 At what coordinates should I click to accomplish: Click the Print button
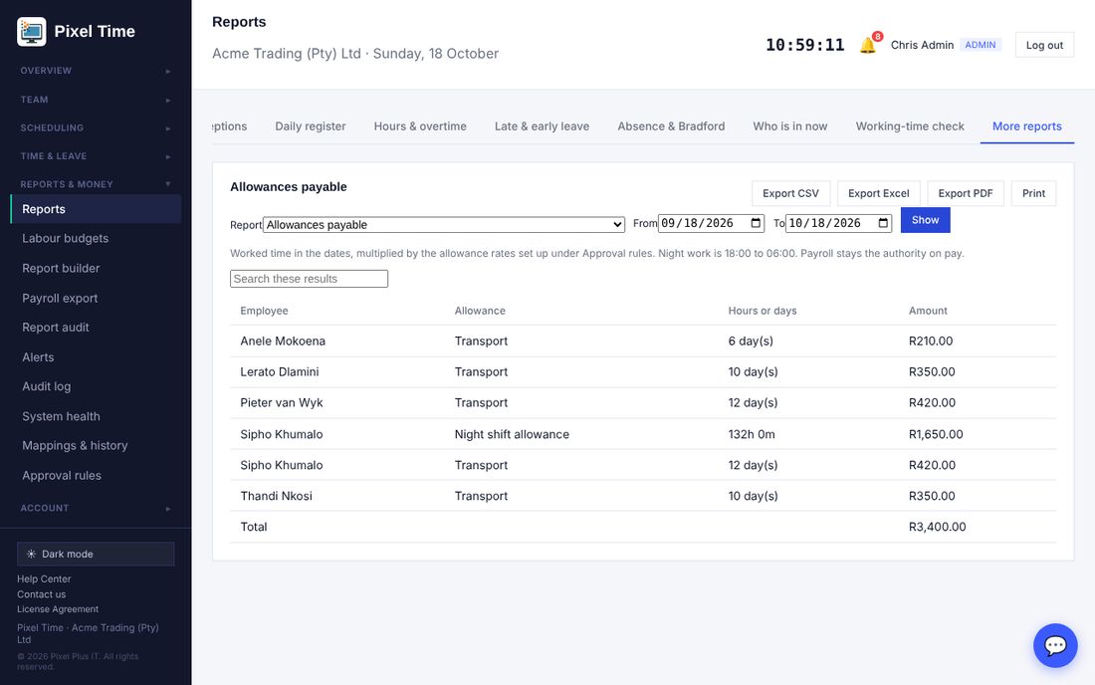click(1034, 193)
